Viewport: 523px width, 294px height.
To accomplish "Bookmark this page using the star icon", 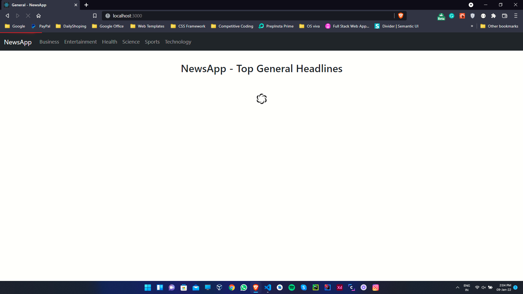I will [95, 16].
